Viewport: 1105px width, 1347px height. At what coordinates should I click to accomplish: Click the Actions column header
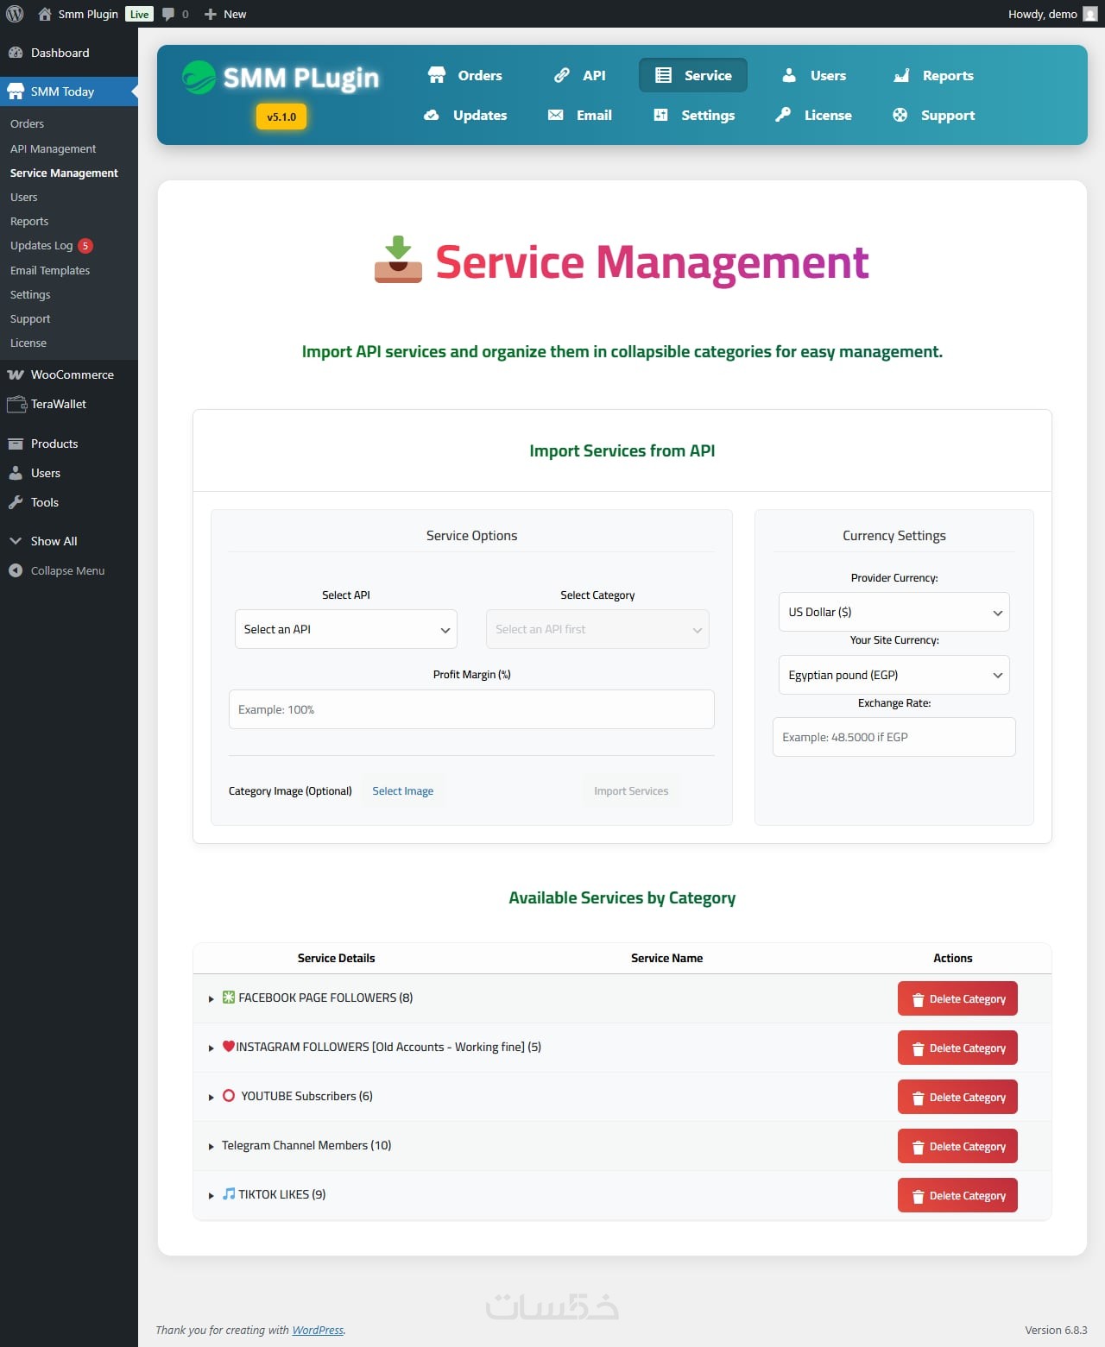pos(953,958)
